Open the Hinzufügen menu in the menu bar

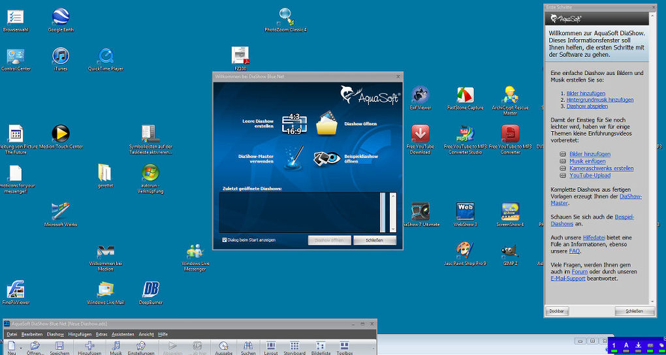point(80,334)
